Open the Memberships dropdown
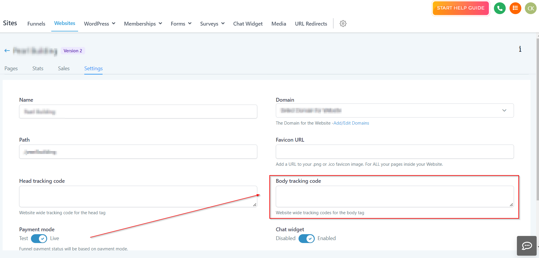 143,24
